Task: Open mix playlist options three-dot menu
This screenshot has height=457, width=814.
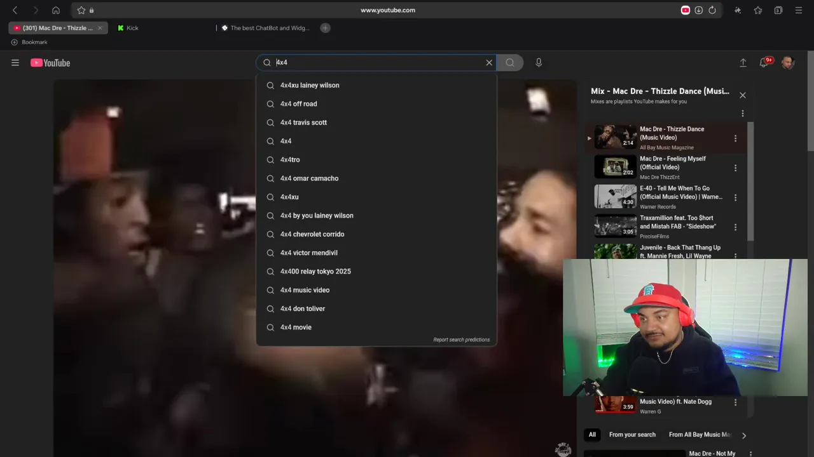Action: pyautogui.click(x=743, y=114)
